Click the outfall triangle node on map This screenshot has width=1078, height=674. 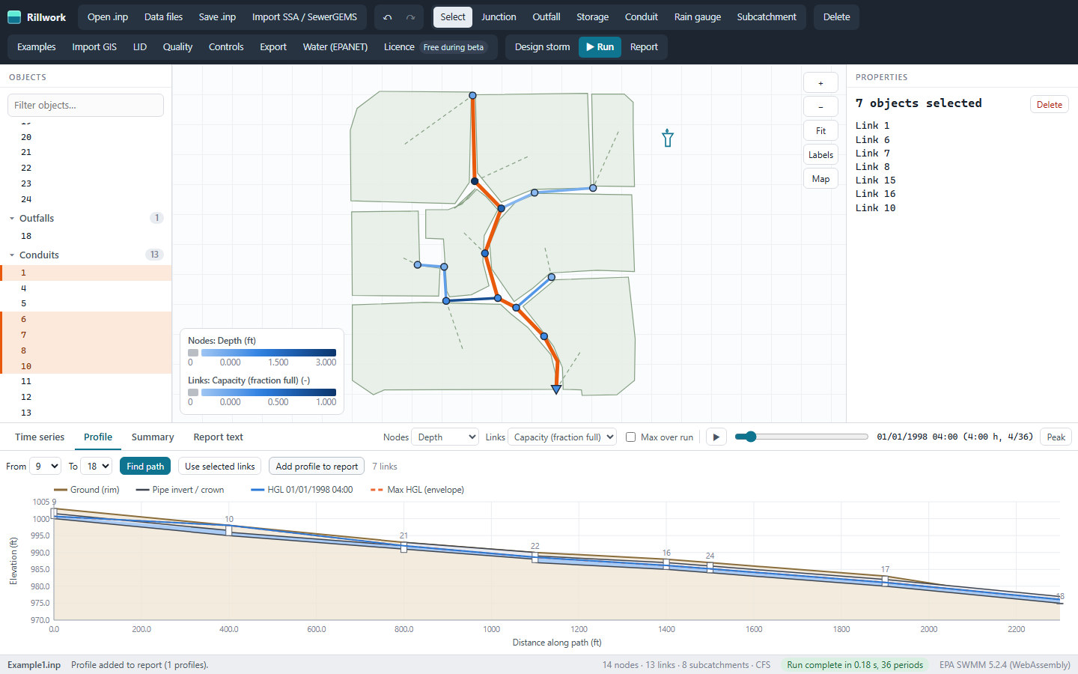(x=556, y=389)
